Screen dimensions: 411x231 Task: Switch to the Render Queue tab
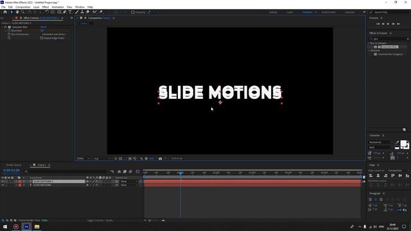[x=13, y=165]
